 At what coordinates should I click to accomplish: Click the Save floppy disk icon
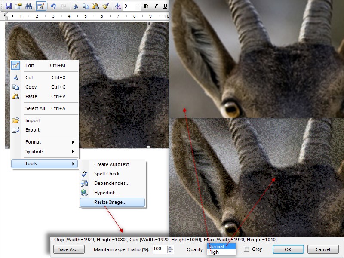(8, 6)
